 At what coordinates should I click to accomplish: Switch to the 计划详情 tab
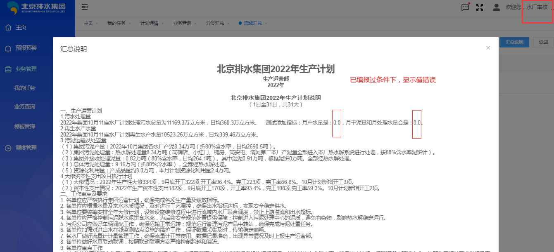click(x=149, y=24)
